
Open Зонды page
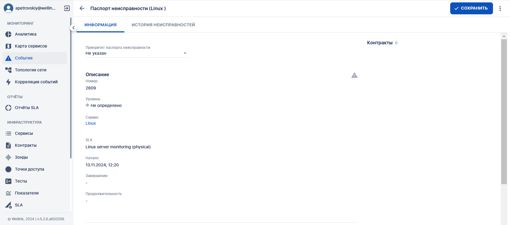pos(35,157)
